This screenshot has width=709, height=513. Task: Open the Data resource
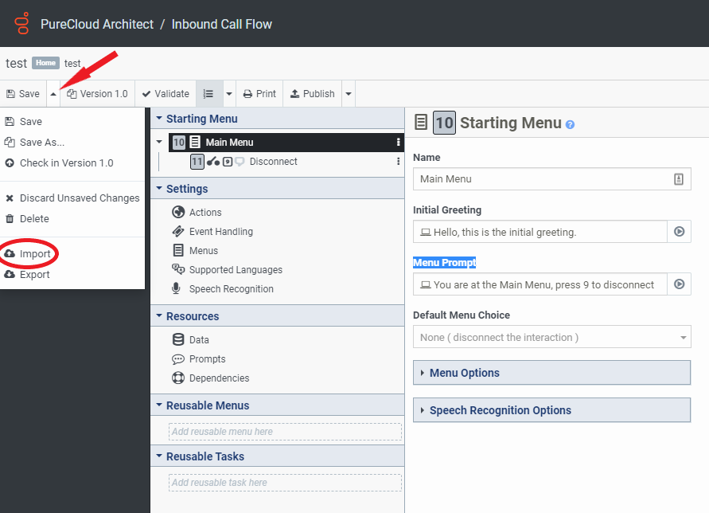click(x=190, y=339)
